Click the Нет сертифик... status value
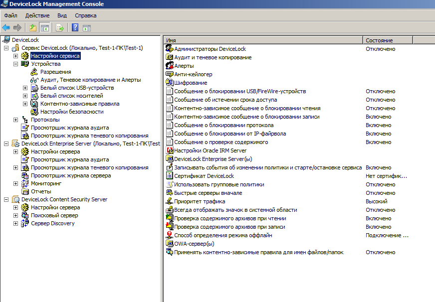 click(386, 176)
